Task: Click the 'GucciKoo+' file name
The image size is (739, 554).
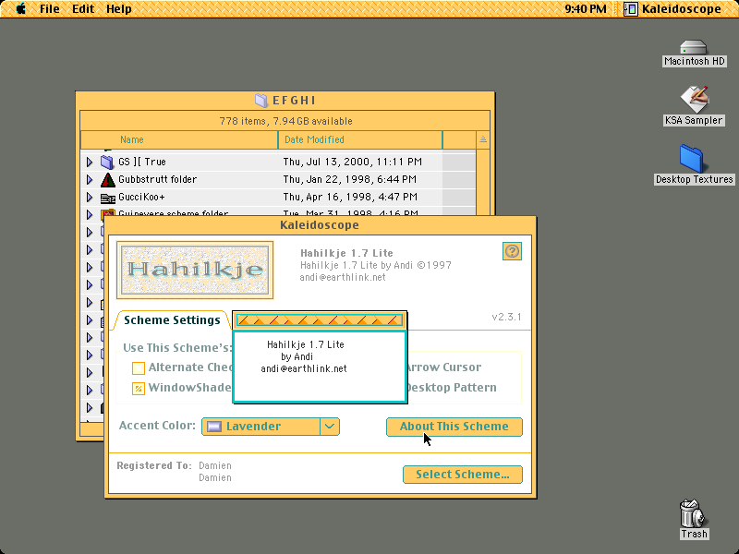Action: pyautogui.click(x=141, y=197)
